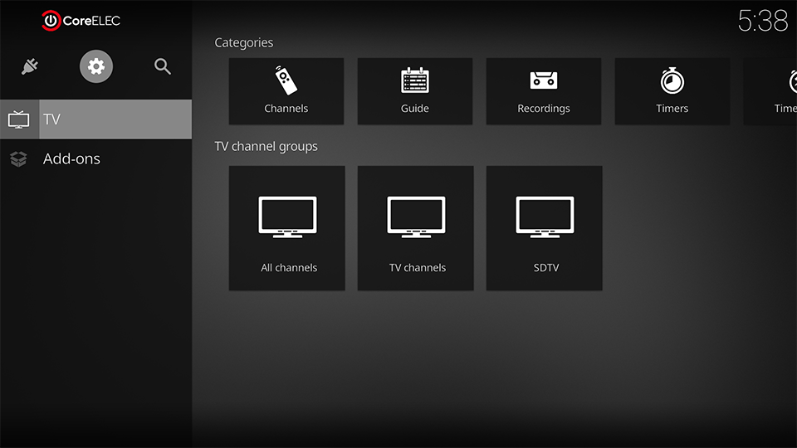Screen dimensions: 797x448
Task: Click the CoreELEC logo
Action: pos(81,21)
